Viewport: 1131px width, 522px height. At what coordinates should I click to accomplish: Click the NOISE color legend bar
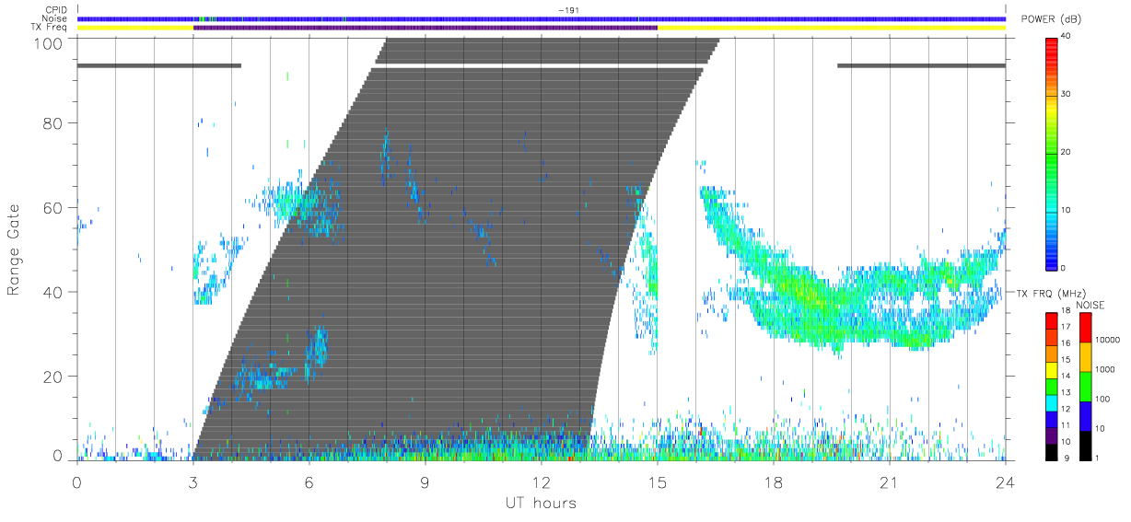pos(1085,386)
